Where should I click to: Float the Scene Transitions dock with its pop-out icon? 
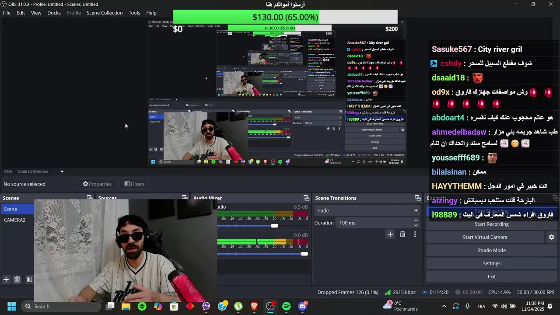(x=418, y=198)
